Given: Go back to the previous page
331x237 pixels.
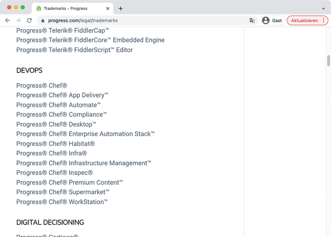Looking at the screenshot, I should click(x=7, y=20).
